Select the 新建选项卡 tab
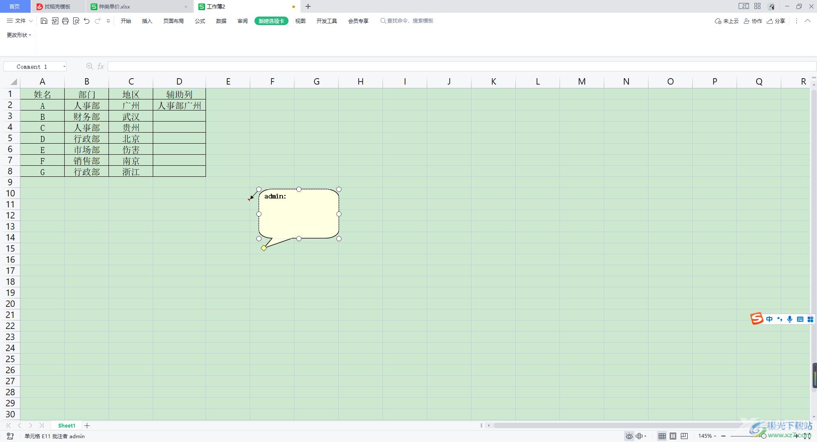Screen dimensions: 817x442 coord(271,21)
